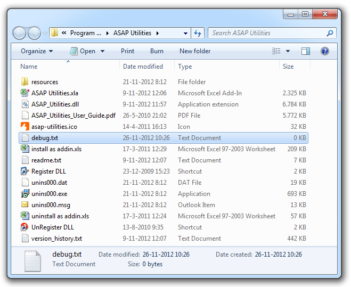Click the ASAP Utilities.xla Excel icon
The width and height of the screenshot is (351, 287).
tap(25, 93)
